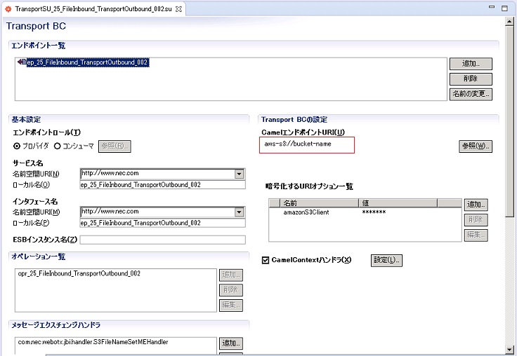Viewport: 517px width, 356px height.
Task: Click the endpoint icon beside ep_25_FileInbound_TransportOutbound_002
Action: pos(22,63)
